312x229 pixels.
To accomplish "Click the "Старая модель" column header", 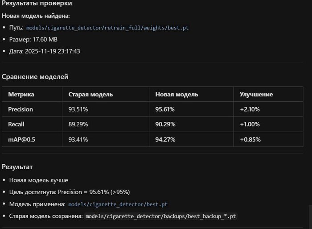I will [90, 95].
